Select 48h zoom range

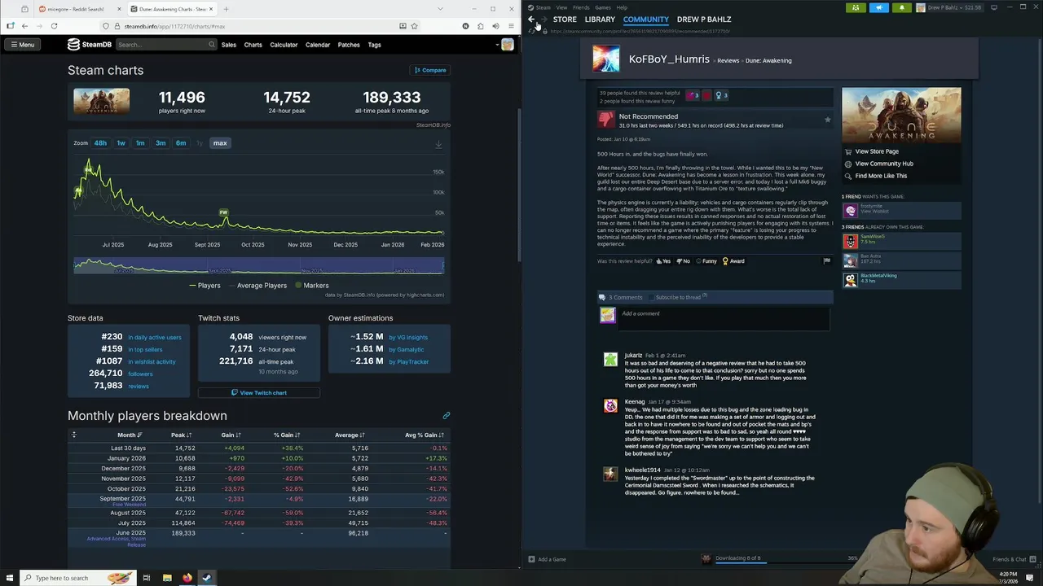click(x=100, y=143)
